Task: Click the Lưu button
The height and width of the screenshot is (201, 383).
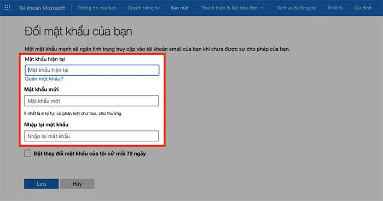Action: 41,184
